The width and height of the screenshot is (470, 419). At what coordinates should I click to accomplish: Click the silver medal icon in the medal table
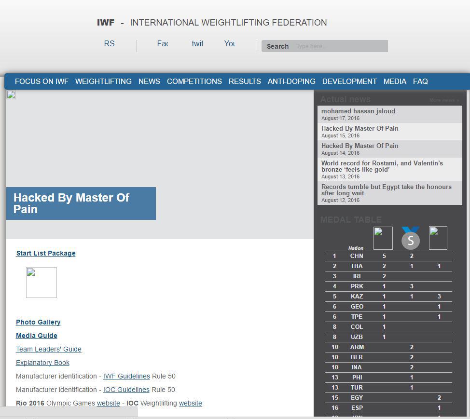tap(410, 238)
